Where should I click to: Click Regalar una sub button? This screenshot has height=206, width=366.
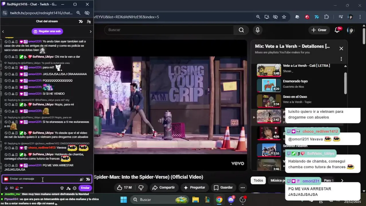pos(47,31)
